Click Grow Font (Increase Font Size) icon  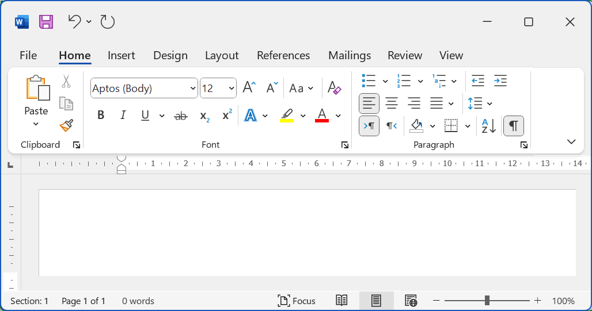[249, 88]
